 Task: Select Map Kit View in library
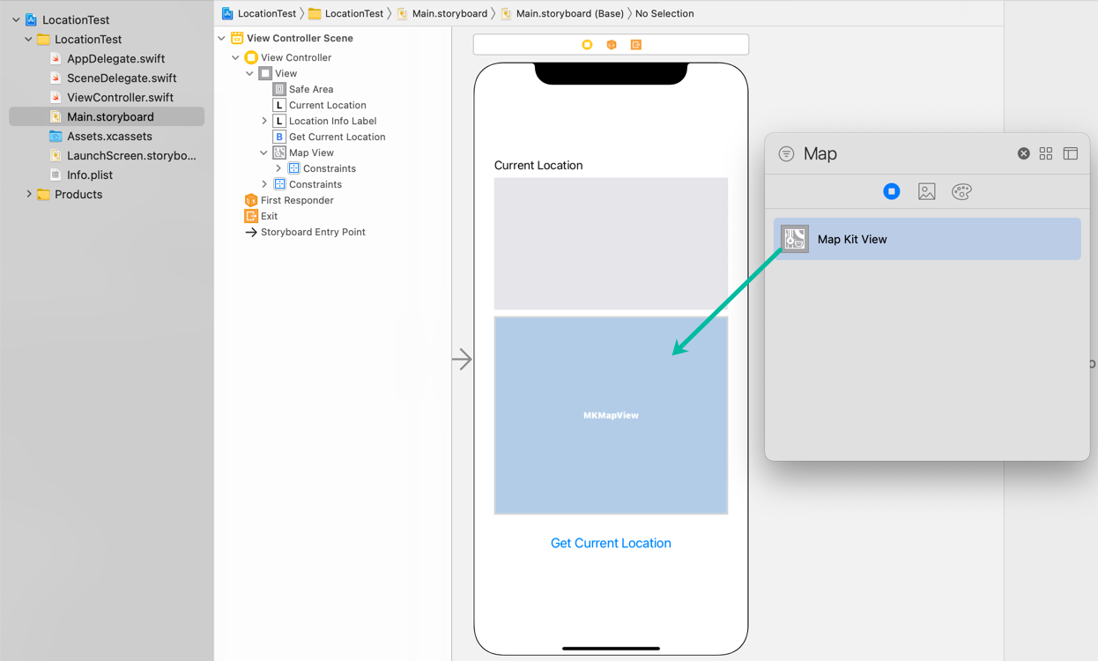[x=927, y=239]
